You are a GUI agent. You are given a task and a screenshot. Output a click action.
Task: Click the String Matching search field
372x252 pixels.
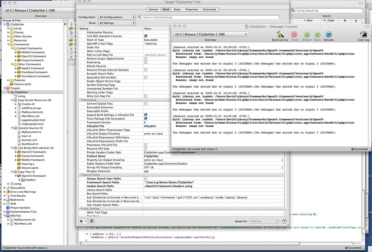click(x=327, y=11)
